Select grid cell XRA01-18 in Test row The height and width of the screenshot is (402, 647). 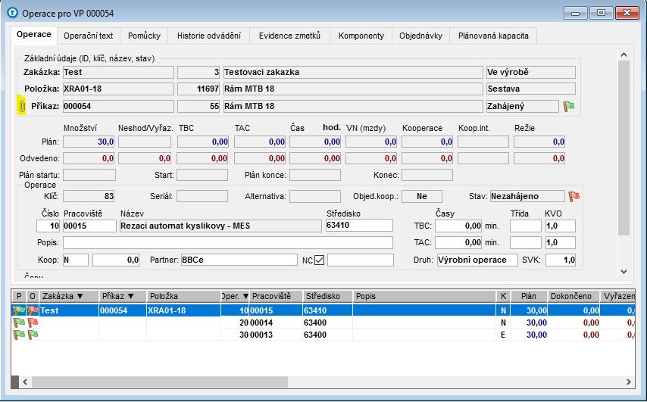[183, 310]
